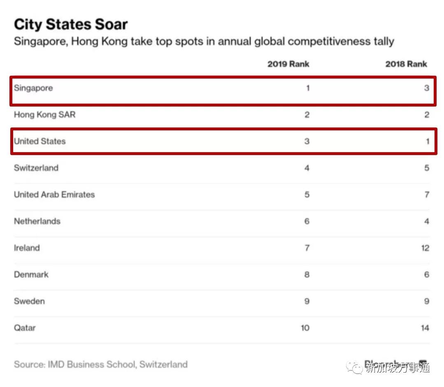Image resolution: width=444 pixels, height=387 pixels.
Task: Click the "City States Soar" title
Action: tap(71, 24)
